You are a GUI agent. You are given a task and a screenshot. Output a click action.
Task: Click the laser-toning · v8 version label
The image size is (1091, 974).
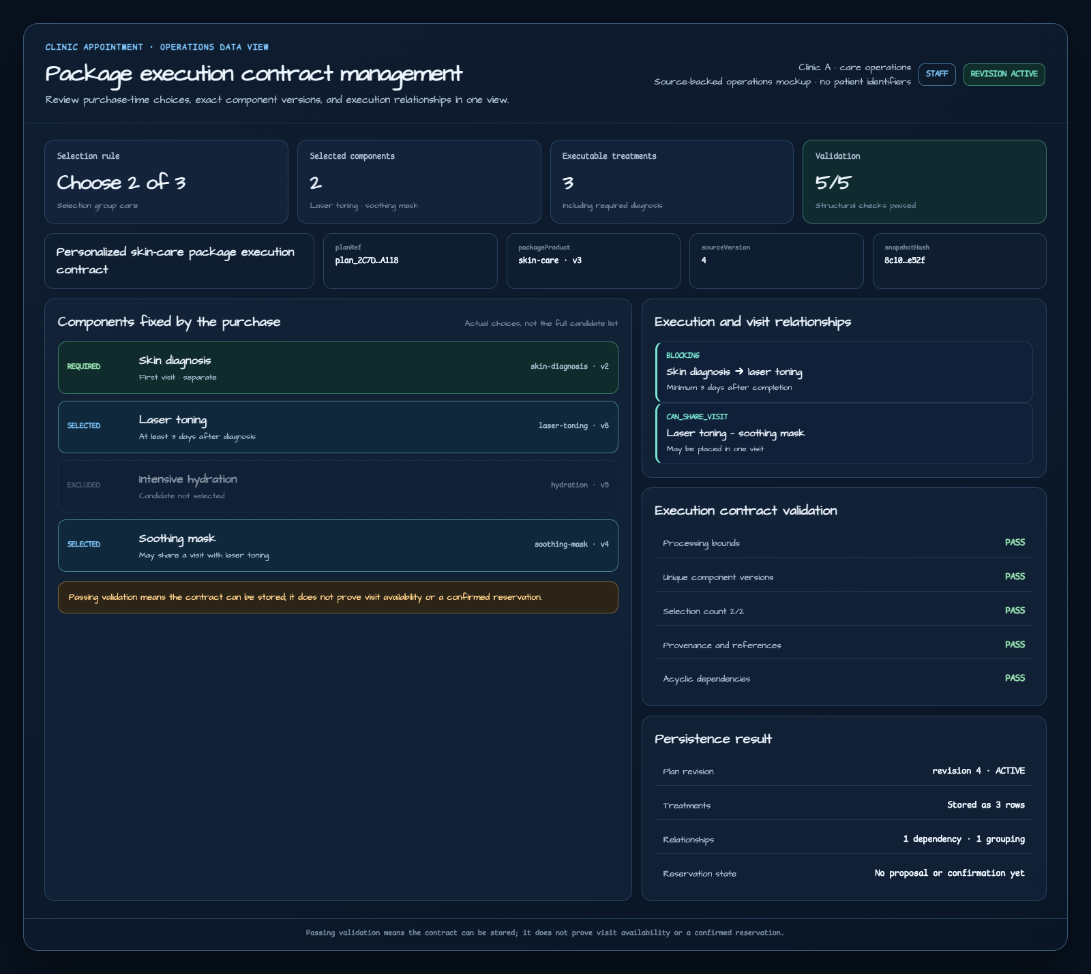click(x=573, y=426)
